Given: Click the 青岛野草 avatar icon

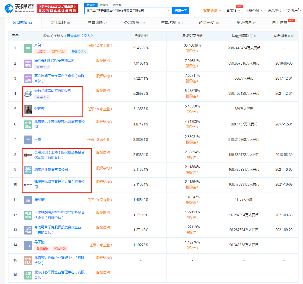Looking at the screenshot, I should point(28,230).
